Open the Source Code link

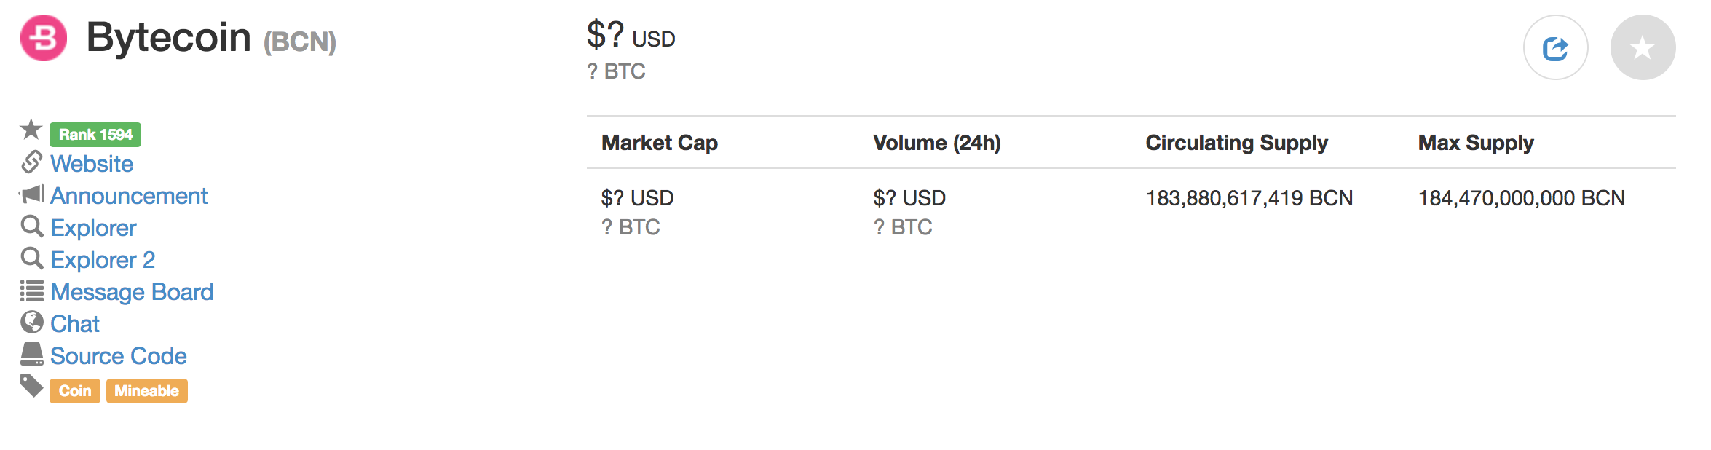119,356
